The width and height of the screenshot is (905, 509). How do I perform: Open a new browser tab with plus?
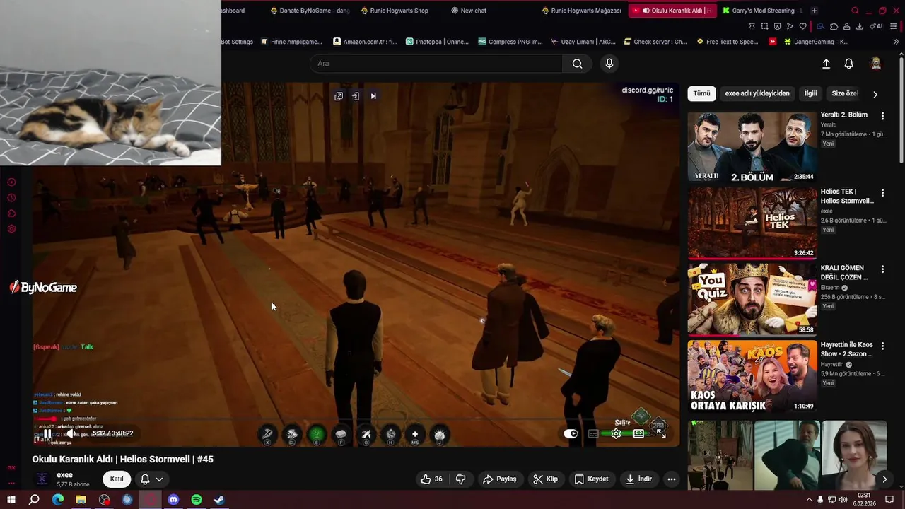click(x=814, y=11)
